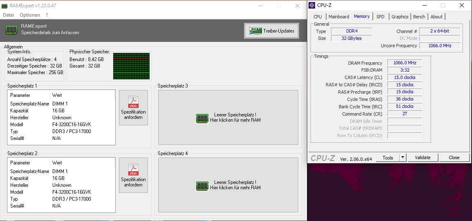Select the Modell row in Speicherplatz 1
Viewport: 472px width, 221px height.
[61, 125]
